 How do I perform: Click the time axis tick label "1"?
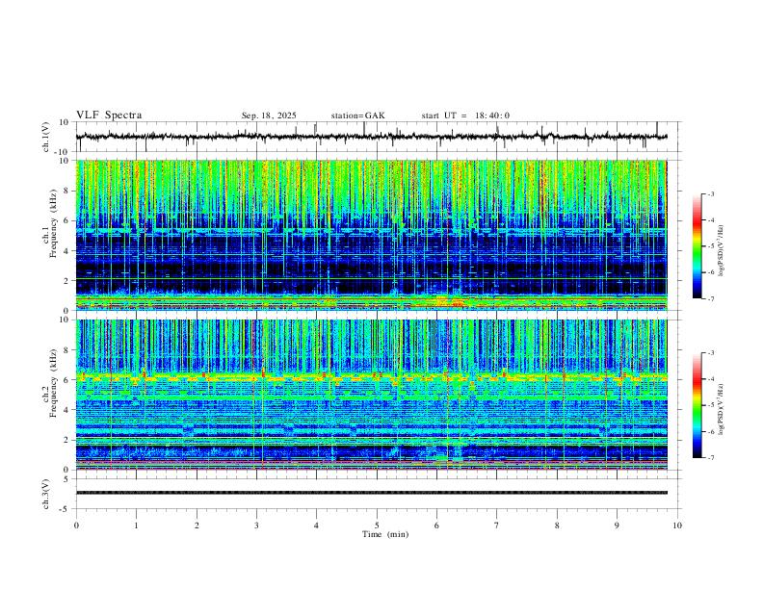[136, 525]
